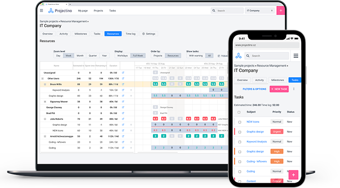340x188 pixels.
Task: Click the pink floating plus button on phone
Action: pos(293,175)
